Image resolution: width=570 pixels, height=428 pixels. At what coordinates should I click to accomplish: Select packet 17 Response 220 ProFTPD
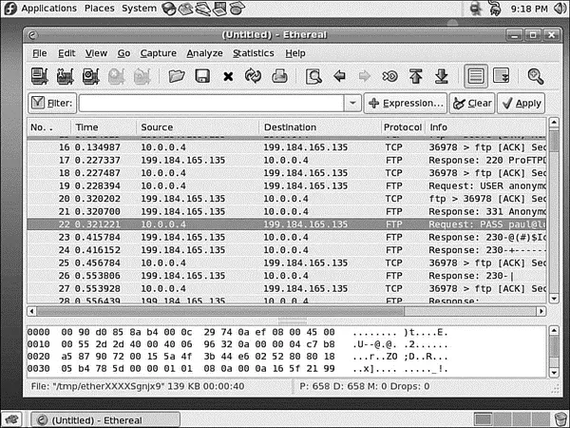click(287, 160)
